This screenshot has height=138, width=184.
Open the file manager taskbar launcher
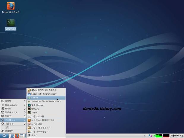click(12, 136)
